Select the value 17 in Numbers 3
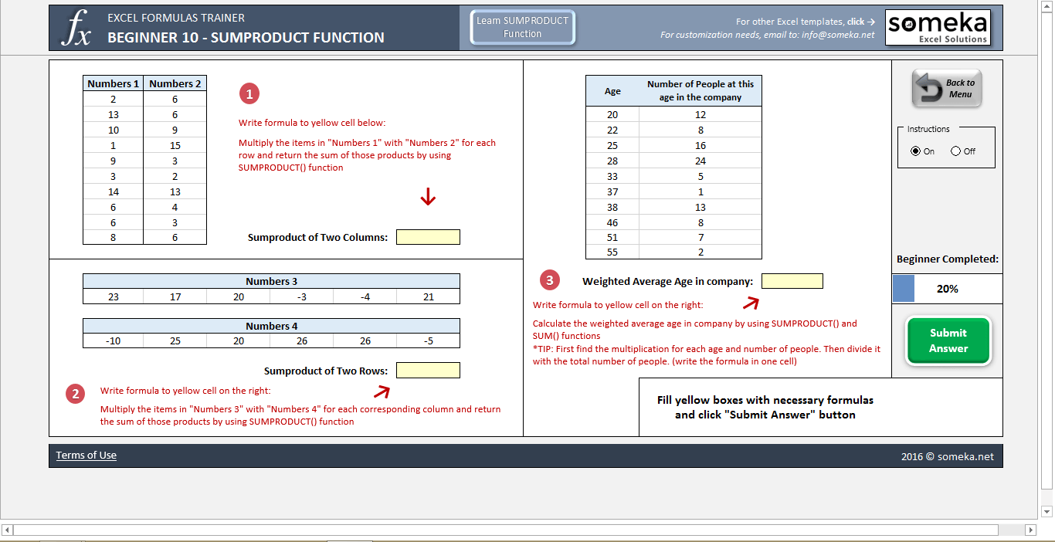 click(x=175, y=296)
